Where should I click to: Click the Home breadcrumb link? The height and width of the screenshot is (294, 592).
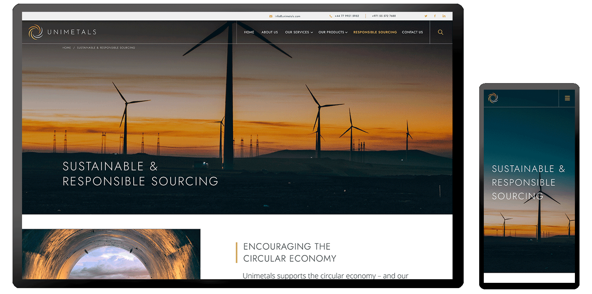pos(66,48)
